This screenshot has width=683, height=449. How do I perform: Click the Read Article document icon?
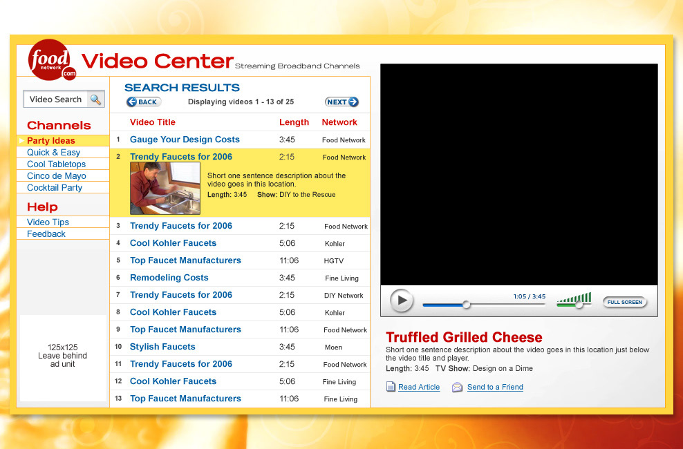coord(391,387)
